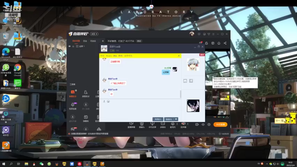This screenshot has height=167, width=297.
Task: Add the 手机投屏 phone screen-cast source
Action: (x=152, y=125)
